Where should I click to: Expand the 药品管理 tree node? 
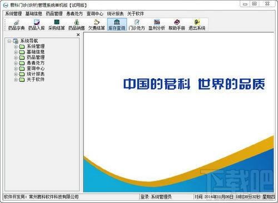click(16, 58)
